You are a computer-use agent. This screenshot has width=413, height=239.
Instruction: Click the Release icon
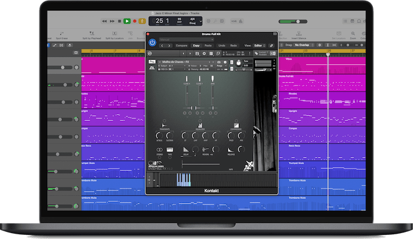[231, 150]
